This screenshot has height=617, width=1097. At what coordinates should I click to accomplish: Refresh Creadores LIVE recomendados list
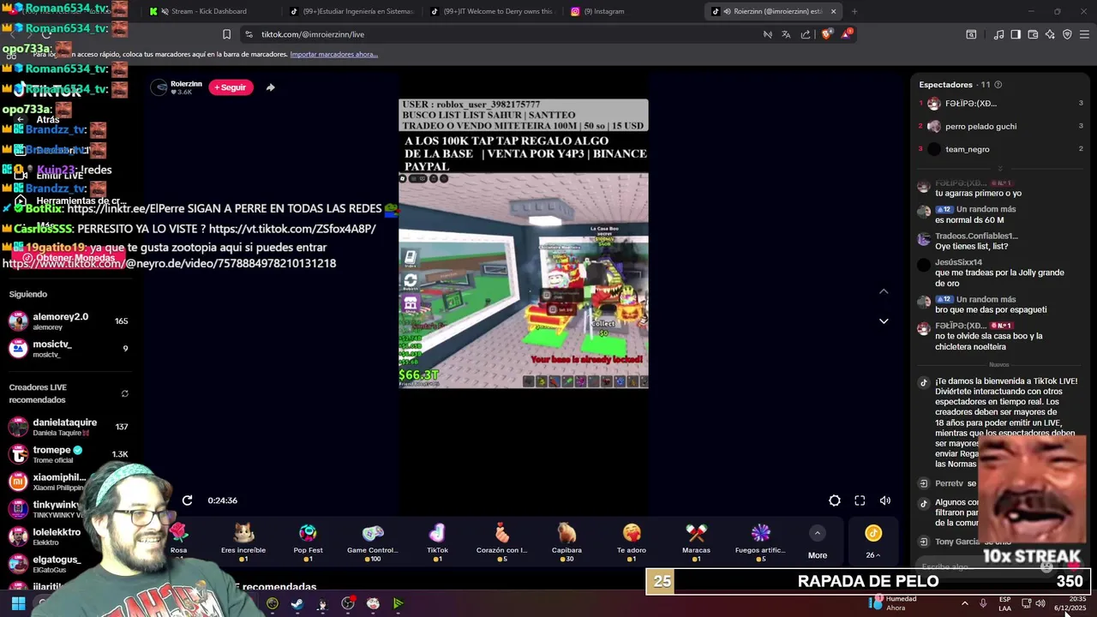pos(124,393)
